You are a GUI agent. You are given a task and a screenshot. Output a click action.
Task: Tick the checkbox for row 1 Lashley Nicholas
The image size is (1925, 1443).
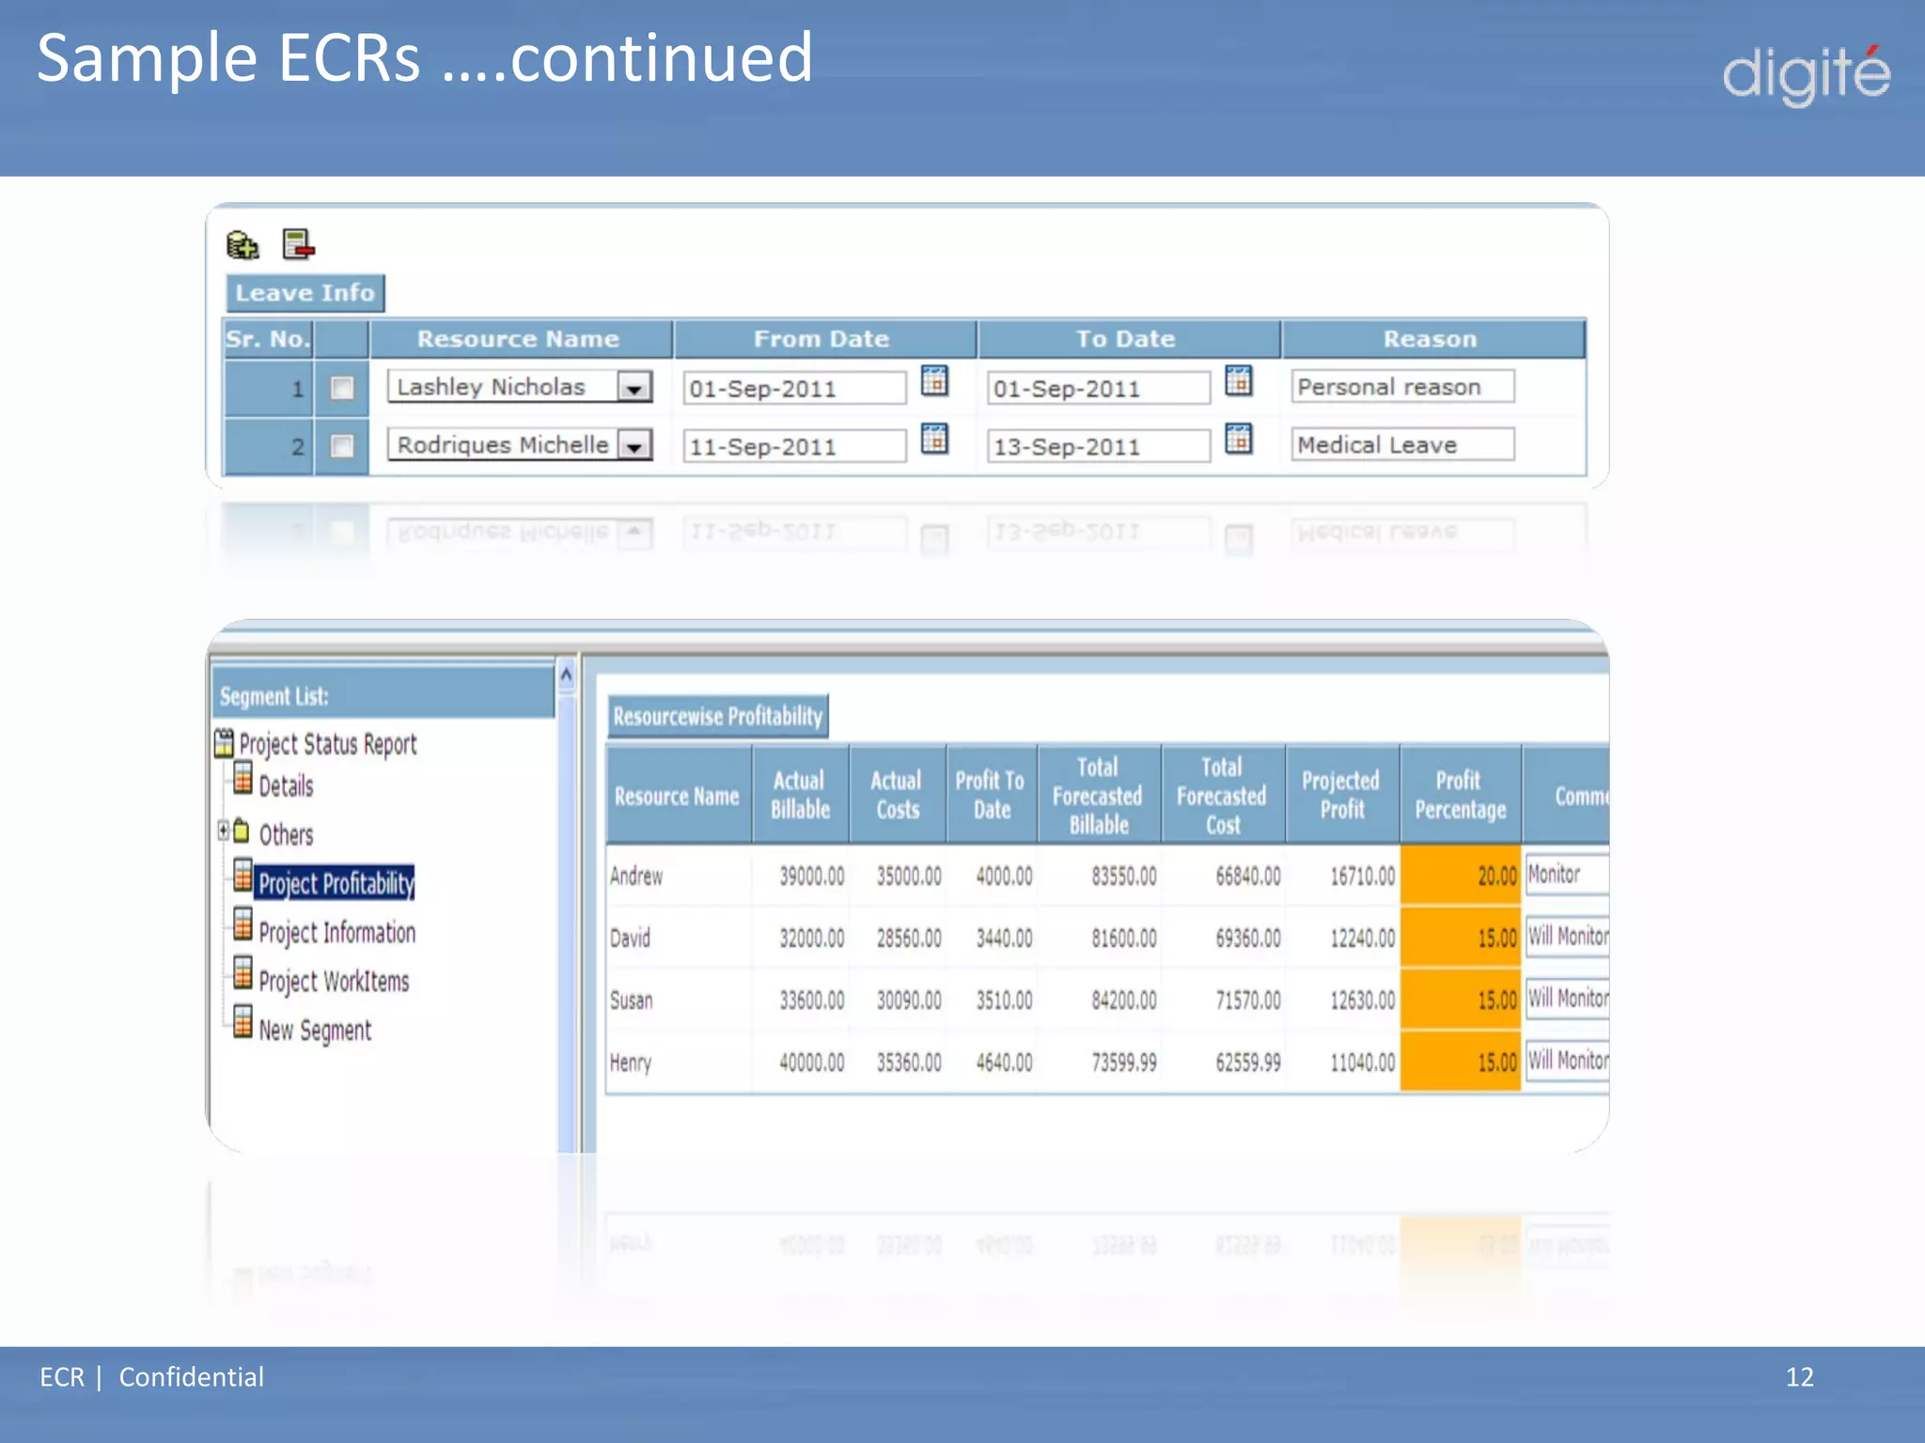coord(342,388)
